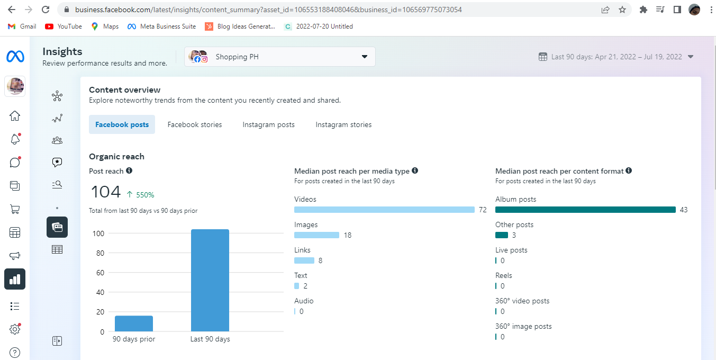Click the Post reach info icon
This screenshot has width=716, height=360.
(129, 171)
